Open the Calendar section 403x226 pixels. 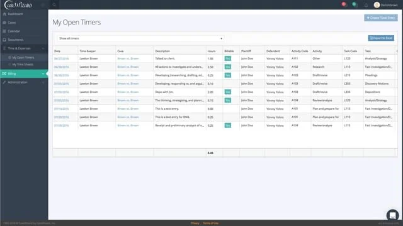point(14,31)
